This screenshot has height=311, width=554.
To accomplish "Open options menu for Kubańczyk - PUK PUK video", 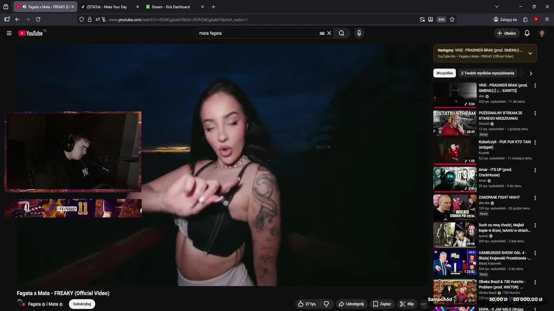I will point(535,142).
